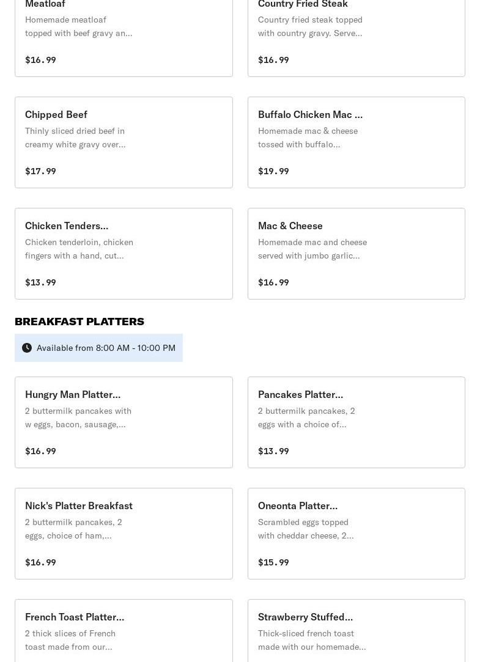Click the $17.99 Chipped Beef price
The width and height of the screenshot is (480, 662).
tap(40, 171)
